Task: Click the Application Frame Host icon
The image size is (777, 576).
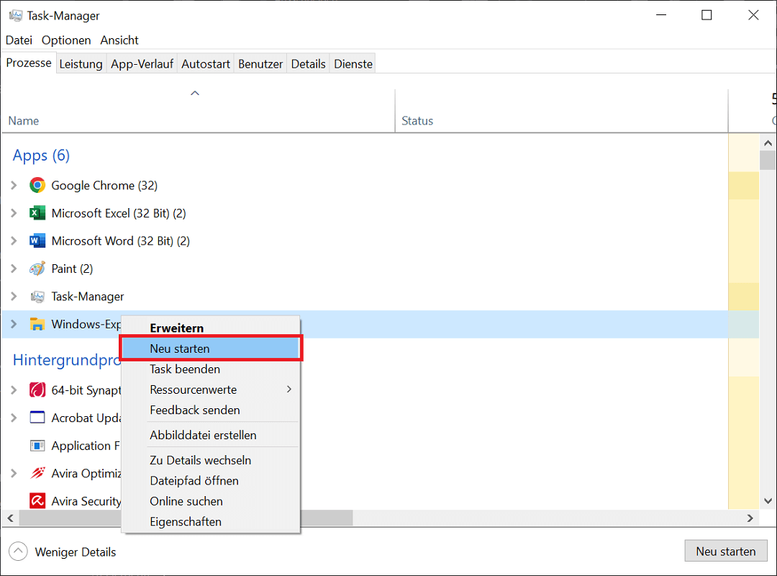Action: pyautogui.click(x=37, y=446)
